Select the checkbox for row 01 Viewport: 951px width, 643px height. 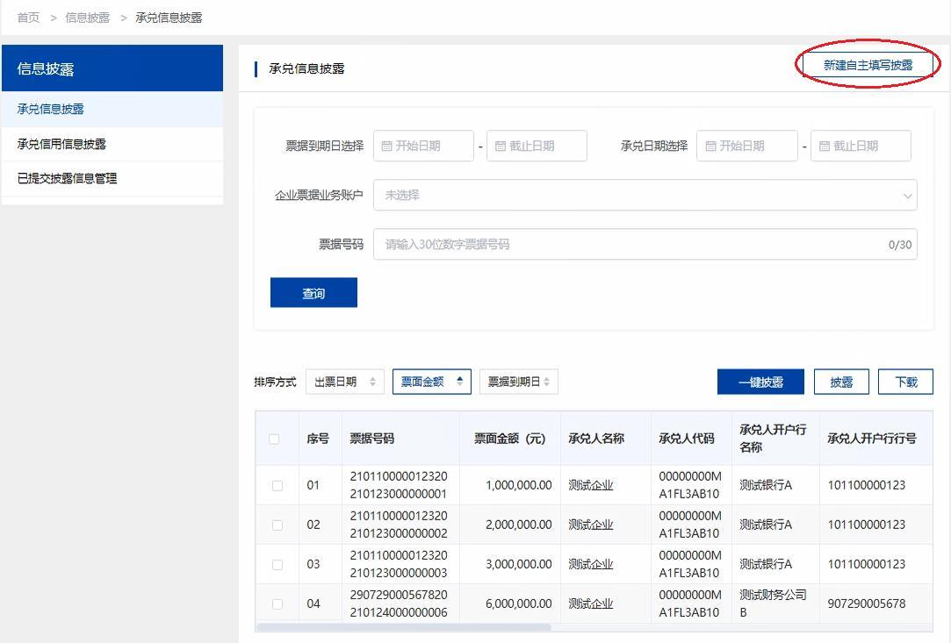pyautogui.click(x=277, y=484)
